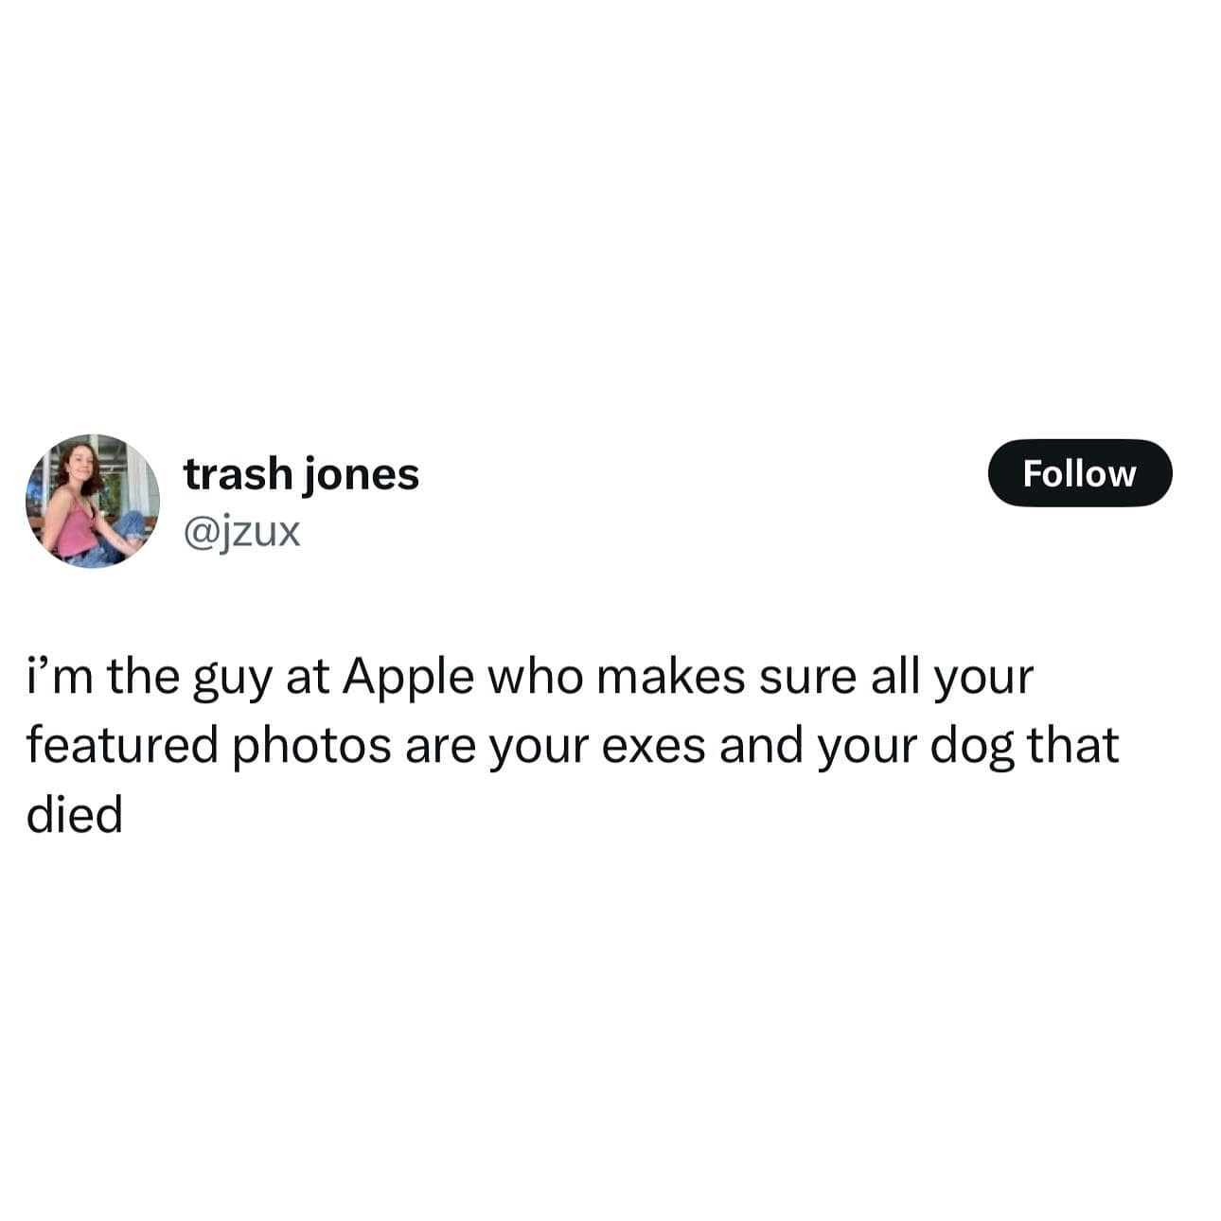Click the Follow button
The height and width of the screenshot is (1221, 1221).
click(x=1080, y=473)
